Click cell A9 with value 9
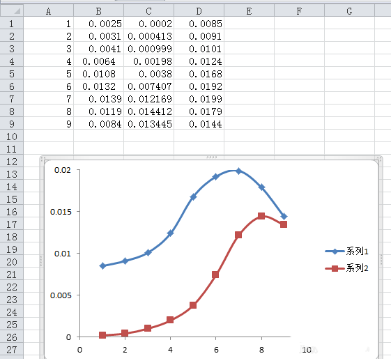Screen dimensions: 391x363 (48, 123)
